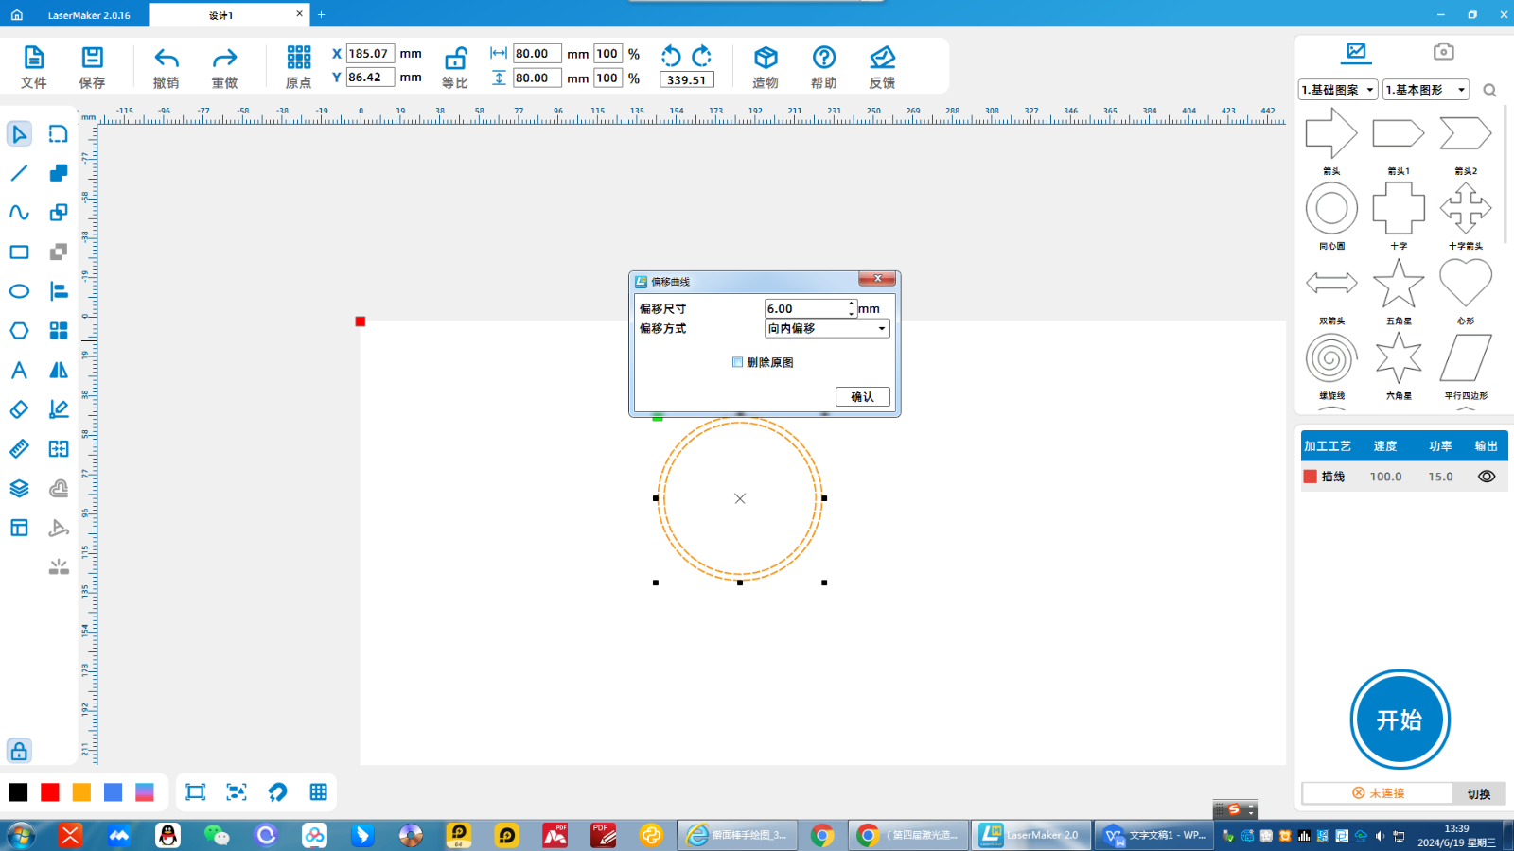The width and height of the screenshot is (1514, 851).
Task: Click the 确认 button in dialog
Action: click(x=862, y=396)
